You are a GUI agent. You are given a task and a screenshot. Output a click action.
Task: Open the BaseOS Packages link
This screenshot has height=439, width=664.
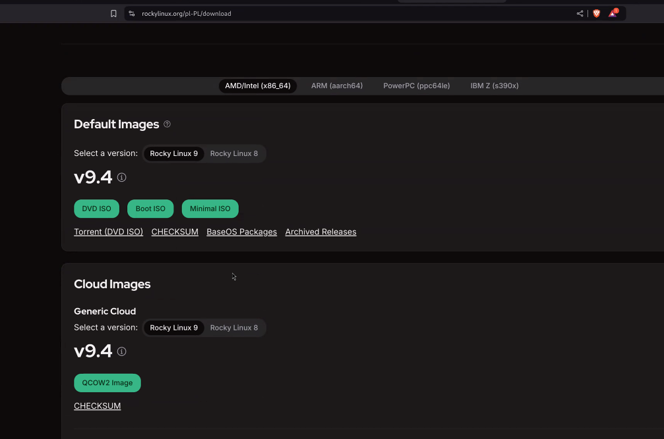tap(242, 232)
